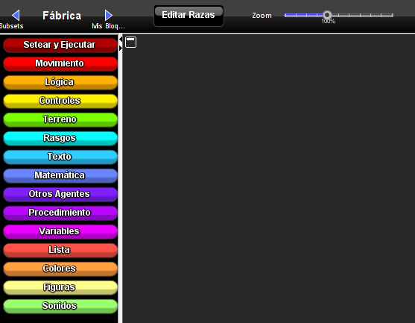The image size is (415, 323).
Task: Click the left arrow toward Subsets
Action: (x=16, y=15)
